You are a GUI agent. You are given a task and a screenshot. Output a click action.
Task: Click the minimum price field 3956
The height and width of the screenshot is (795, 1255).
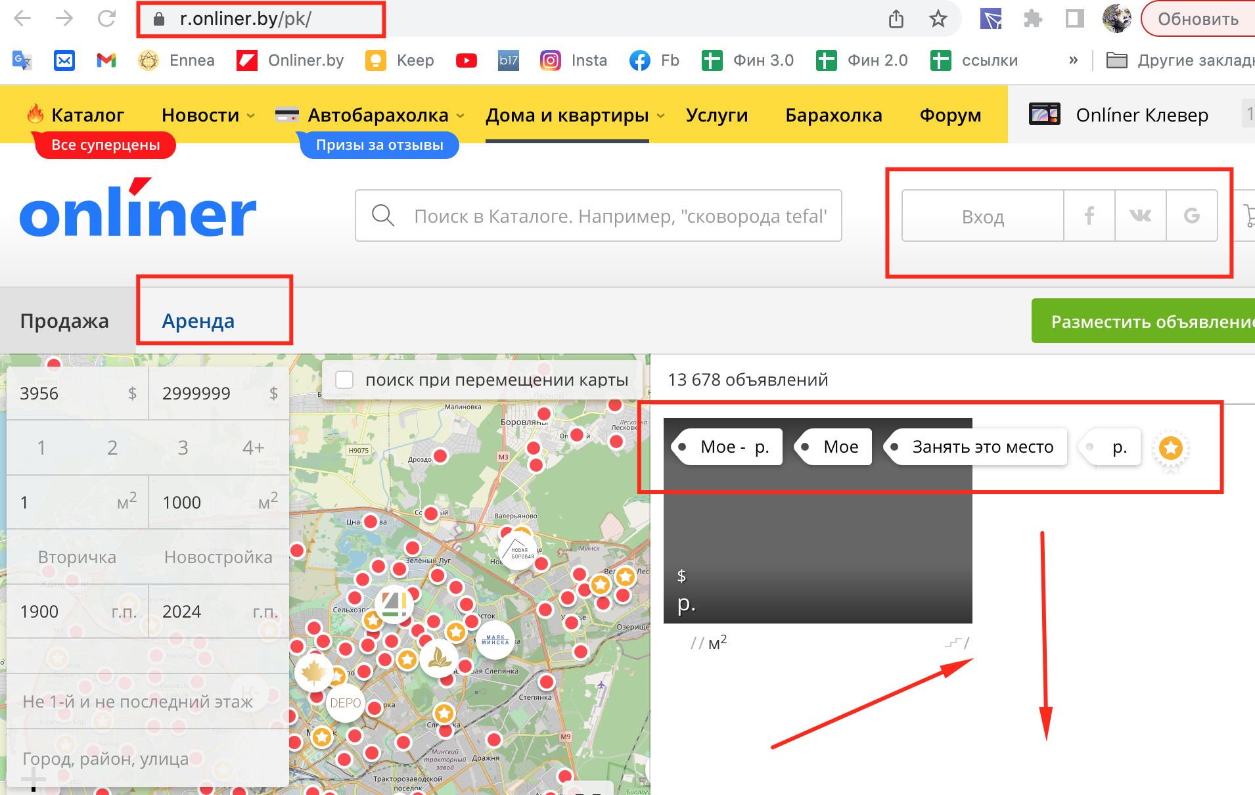[x=77, y=393]
